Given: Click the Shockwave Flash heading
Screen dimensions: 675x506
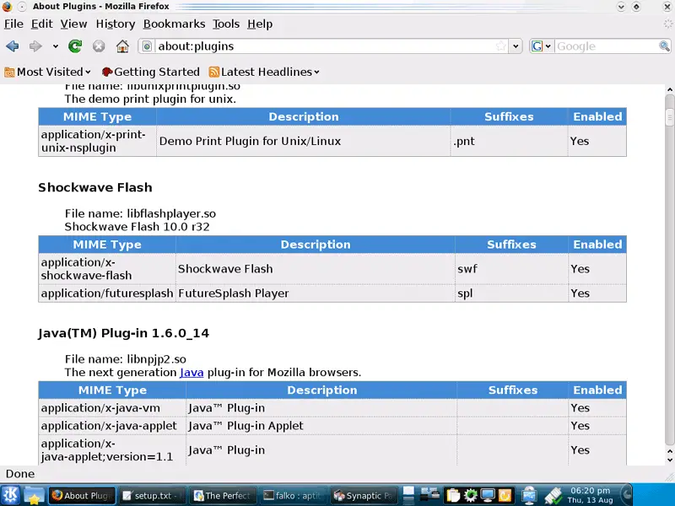Looking at the screenshot, I should [95, 187].
